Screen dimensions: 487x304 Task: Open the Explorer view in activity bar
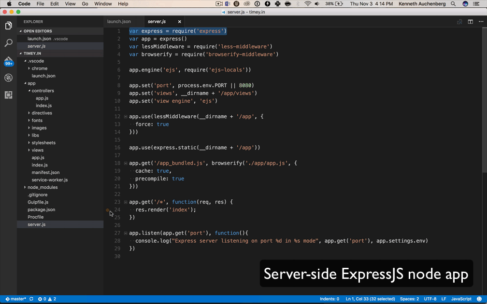click(8, 26)
